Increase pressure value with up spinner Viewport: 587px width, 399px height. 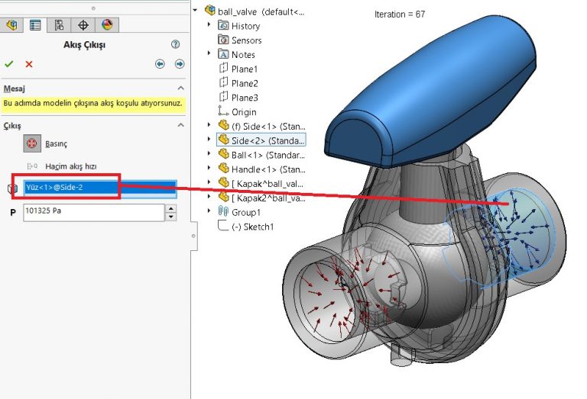pyautogui.click(x=171, y=208)
